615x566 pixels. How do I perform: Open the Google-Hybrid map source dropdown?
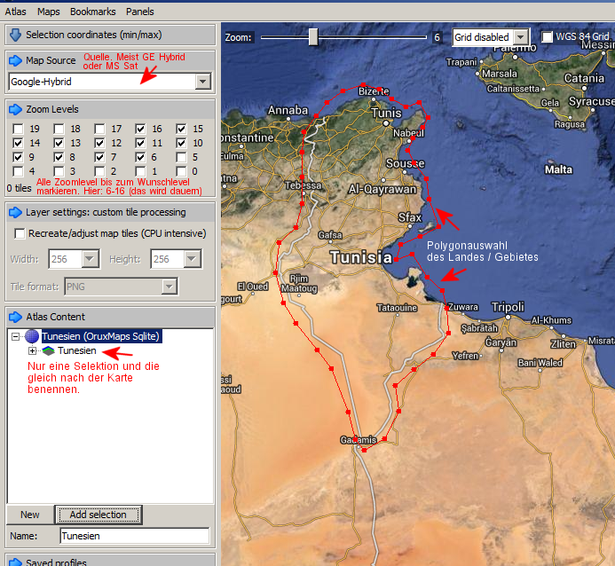click(203, 82)
